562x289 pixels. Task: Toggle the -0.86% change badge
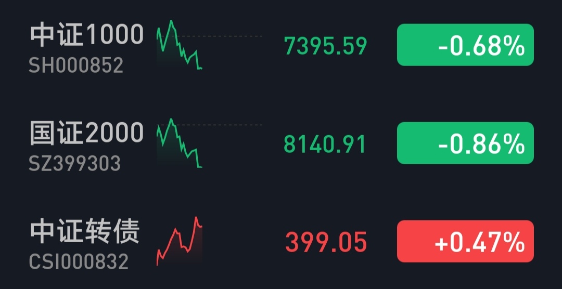click(465, 143)
